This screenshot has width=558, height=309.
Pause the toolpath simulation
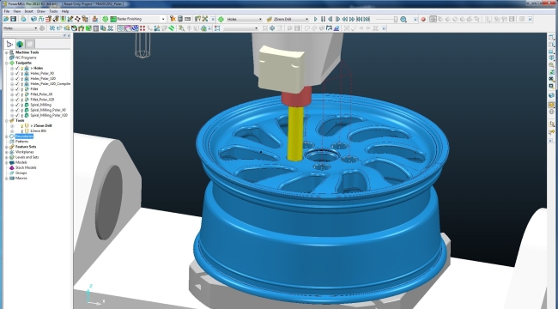[323, 19]
